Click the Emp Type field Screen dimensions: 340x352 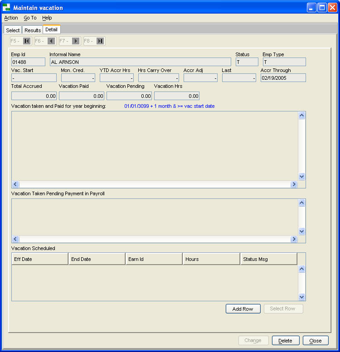[284, 62]
